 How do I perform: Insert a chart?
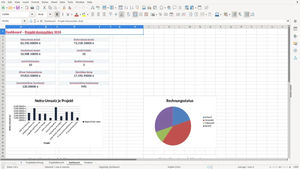tap(149, 8)
